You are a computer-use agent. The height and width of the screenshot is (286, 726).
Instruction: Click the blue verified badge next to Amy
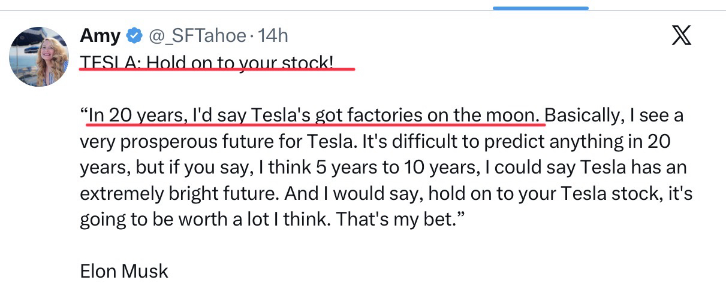pos(133,36)
